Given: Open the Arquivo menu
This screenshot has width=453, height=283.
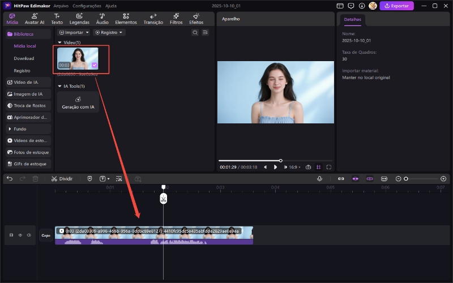Looking at the screenshot, I should [x=61, y=6].
